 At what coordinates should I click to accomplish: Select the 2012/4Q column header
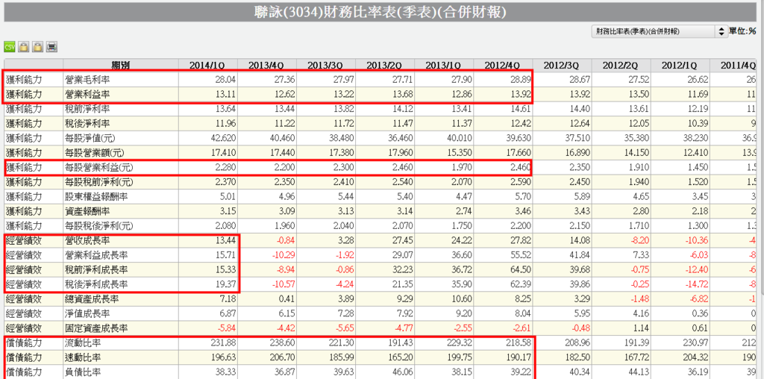(x=502, y=65)
